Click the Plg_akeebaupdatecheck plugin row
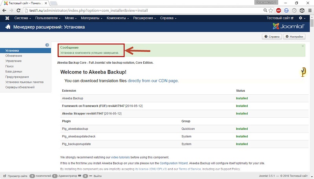 tap(184, 137)
